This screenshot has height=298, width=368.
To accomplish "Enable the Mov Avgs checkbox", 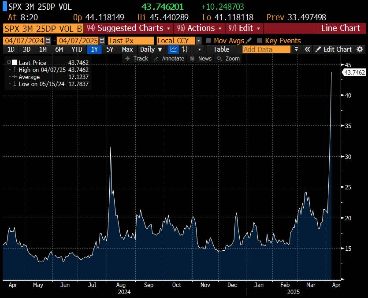I will click(x=209, y=41).
